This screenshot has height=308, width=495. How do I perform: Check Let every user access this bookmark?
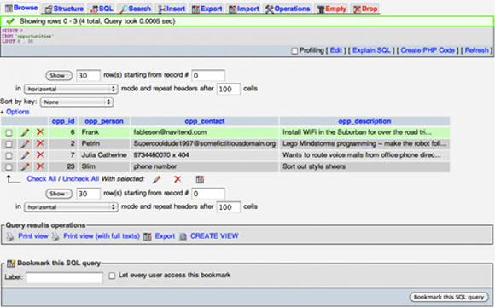tap(112, 276)
